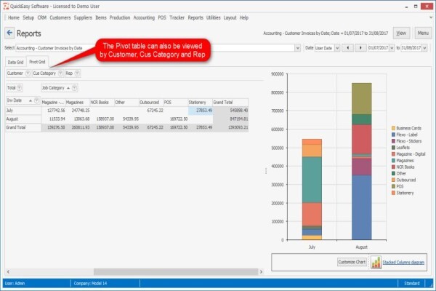This screenshot has height=291, width=436.
Task: Select the August NCR Books cell 158937.00
Action: click(102, 119)
